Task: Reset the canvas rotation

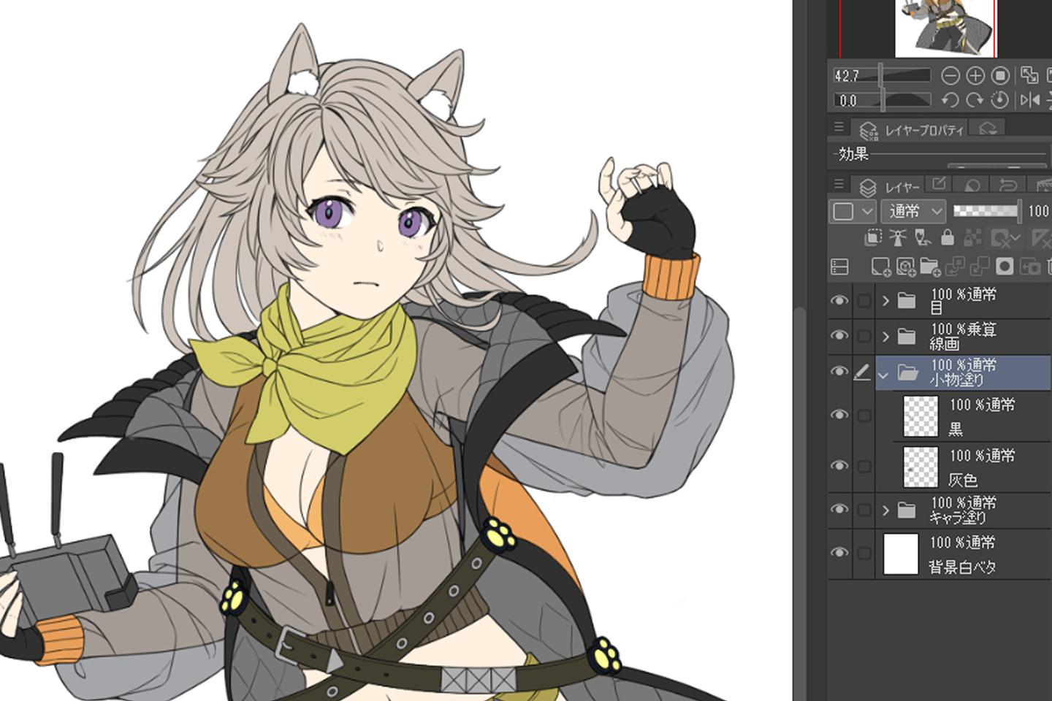Action: click(1001, 100)
